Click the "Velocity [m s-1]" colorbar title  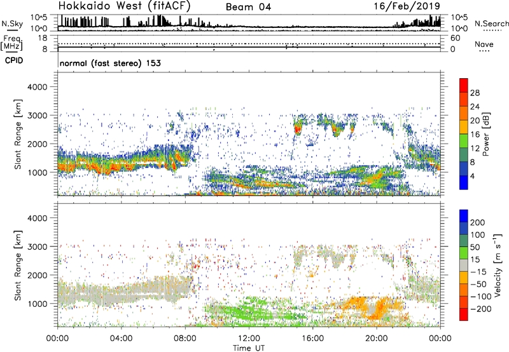tap(498, 265)
